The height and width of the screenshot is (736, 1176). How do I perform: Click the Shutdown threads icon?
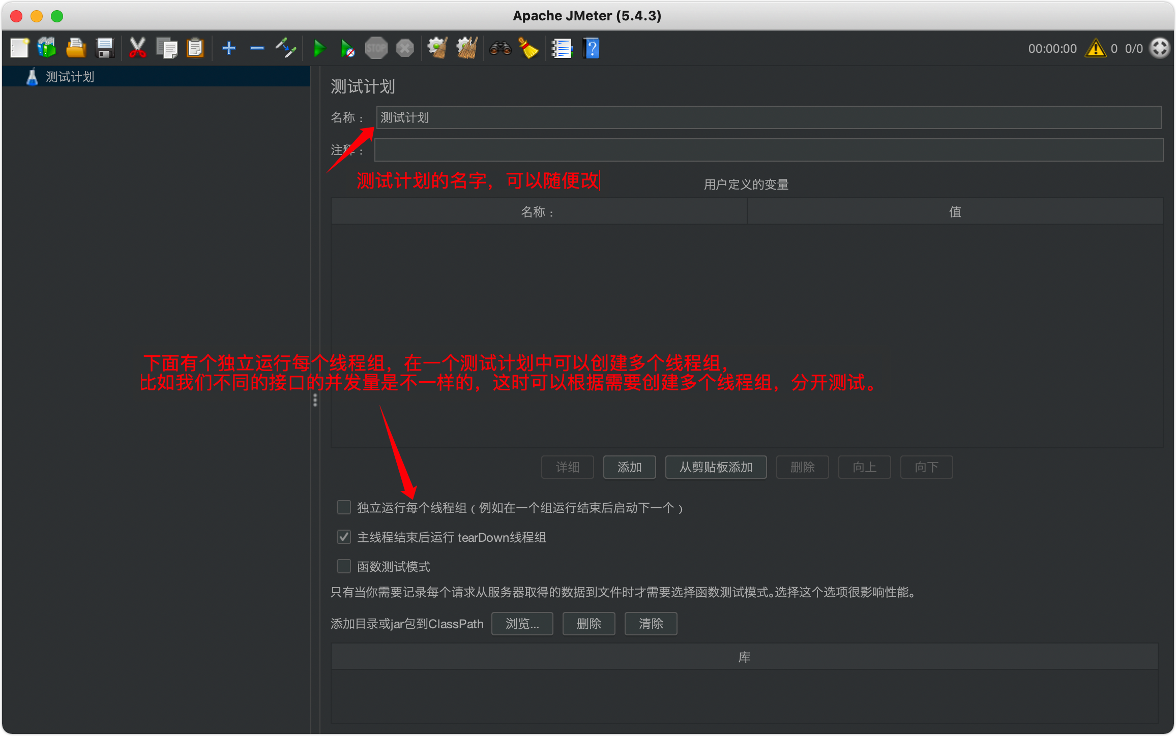405,48
